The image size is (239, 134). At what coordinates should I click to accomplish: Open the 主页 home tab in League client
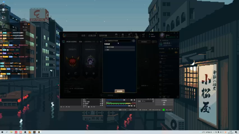coord(83,35)
